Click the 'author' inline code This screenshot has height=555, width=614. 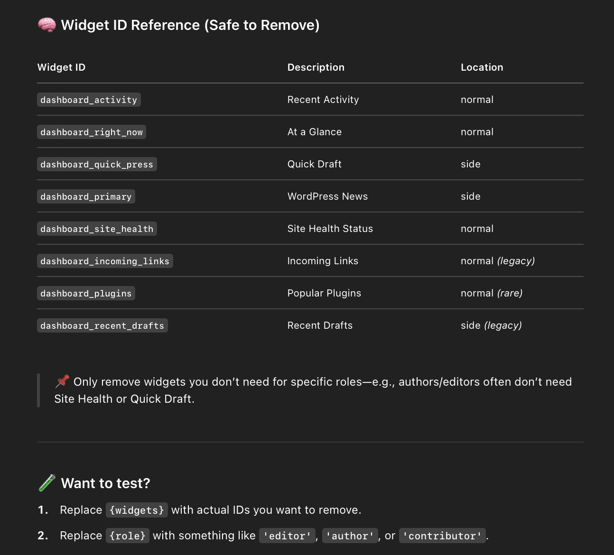[350, 536]
